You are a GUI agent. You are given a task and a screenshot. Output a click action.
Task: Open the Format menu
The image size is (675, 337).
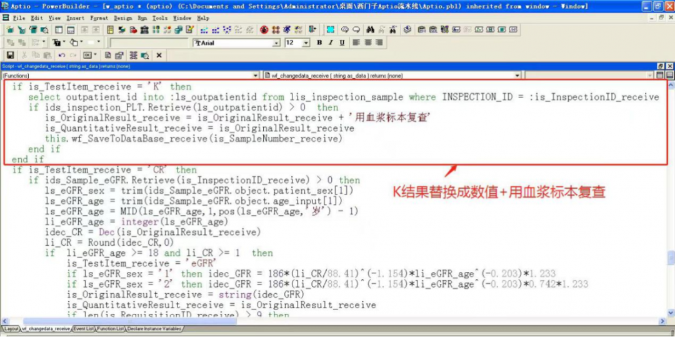click(x=99, y=18)
